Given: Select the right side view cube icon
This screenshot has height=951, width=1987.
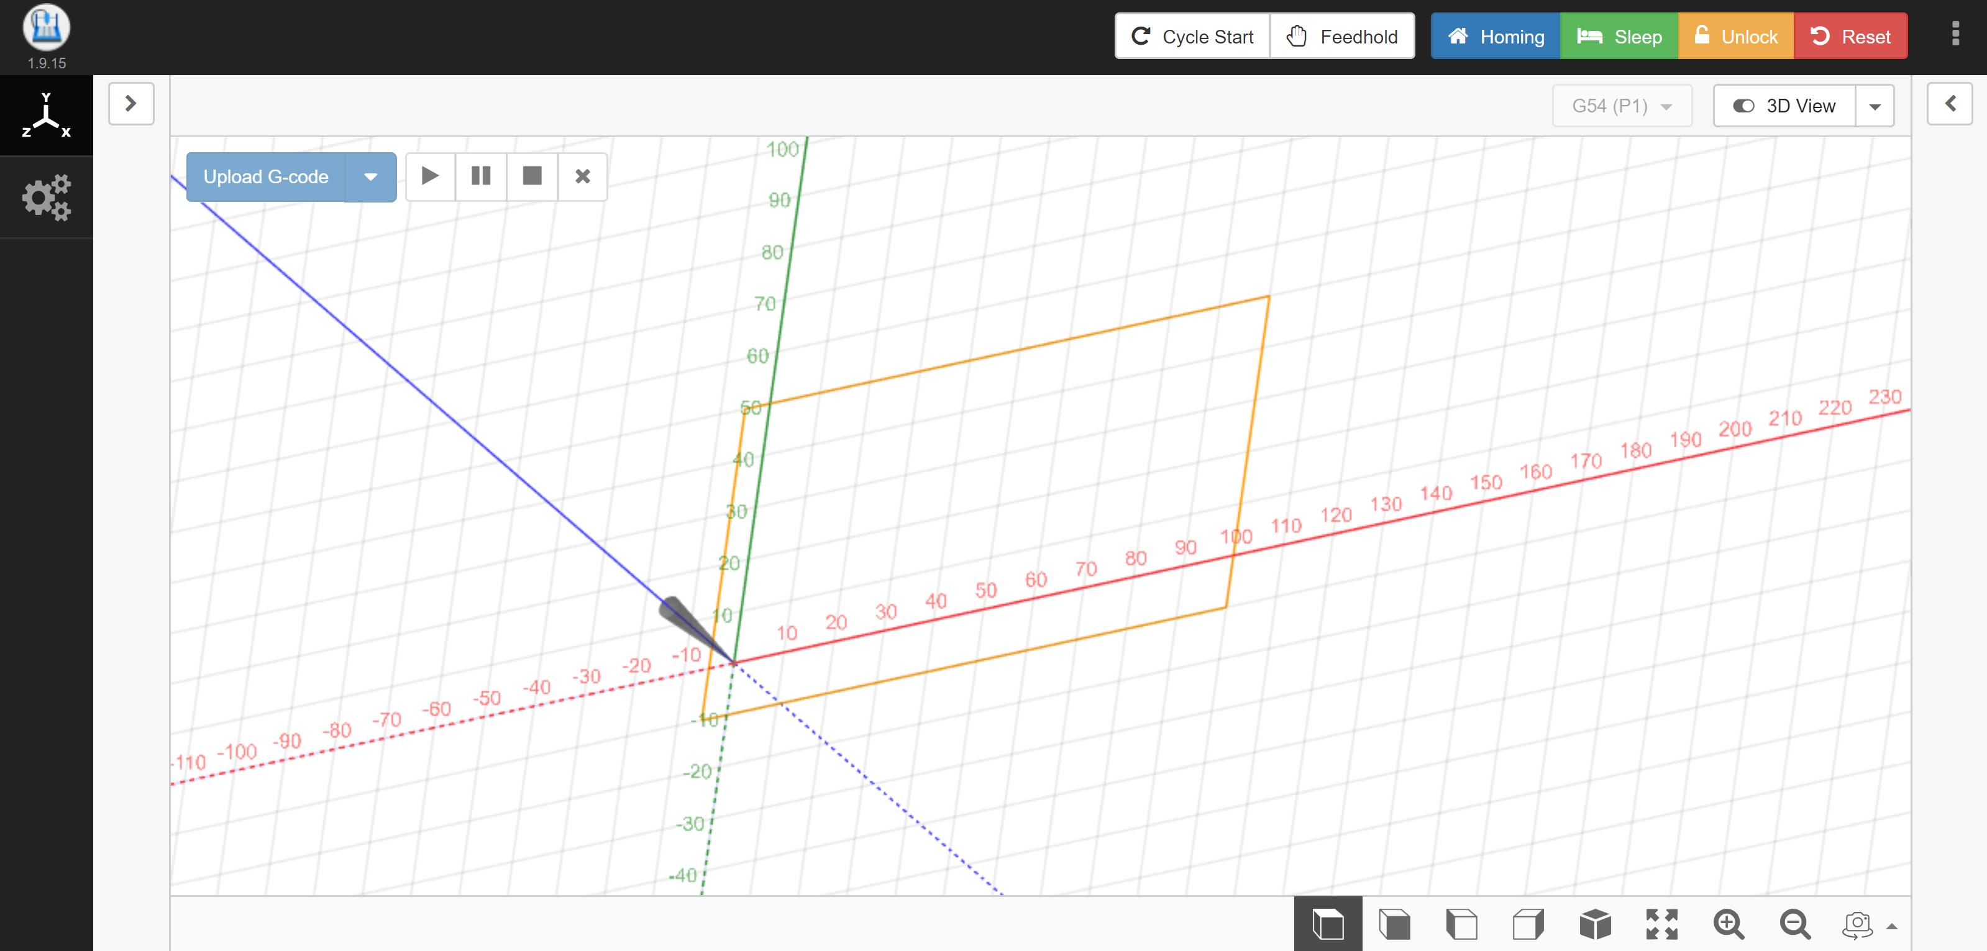Looking at the screenshot, I should (1528, 923).
